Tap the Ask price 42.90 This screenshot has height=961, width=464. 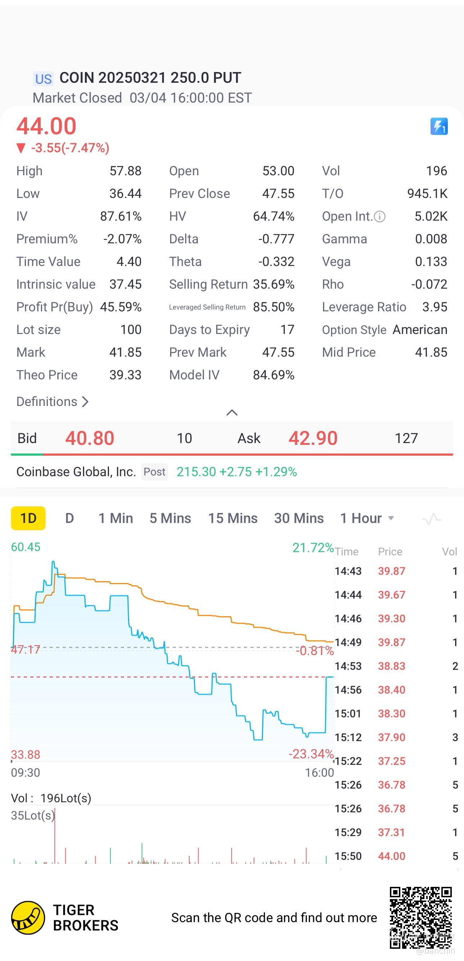tap(313, 438)
